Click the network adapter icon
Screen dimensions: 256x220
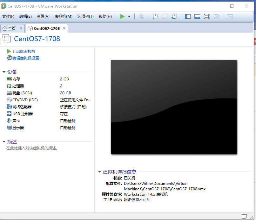(9, 107)
